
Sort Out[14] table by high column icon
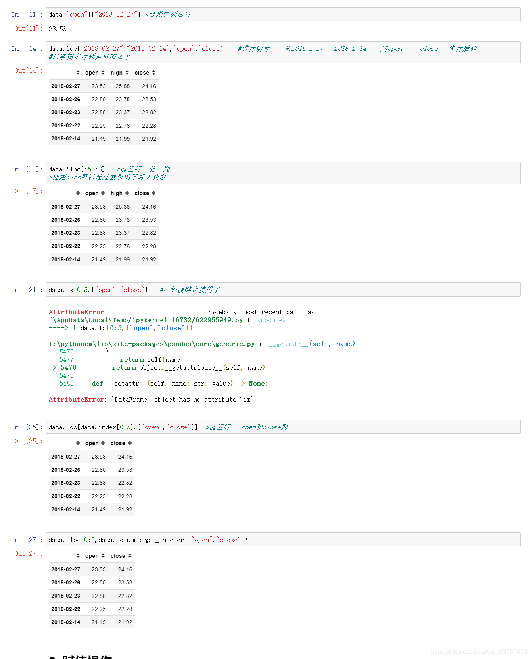127,73
